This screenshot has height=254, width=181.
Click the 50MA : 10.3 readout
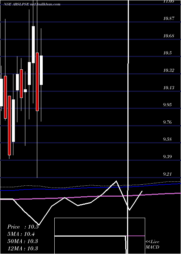pos(22,241)
